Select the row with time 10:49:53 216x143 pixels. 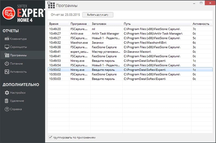[x=130, y=61]
